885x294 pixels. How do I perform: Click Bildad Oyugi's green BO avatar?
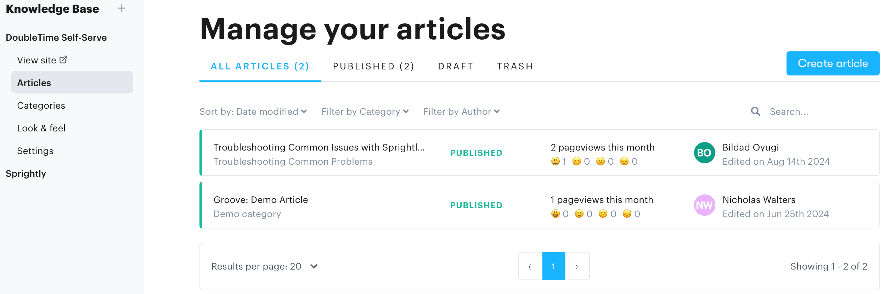pos(704,153)
